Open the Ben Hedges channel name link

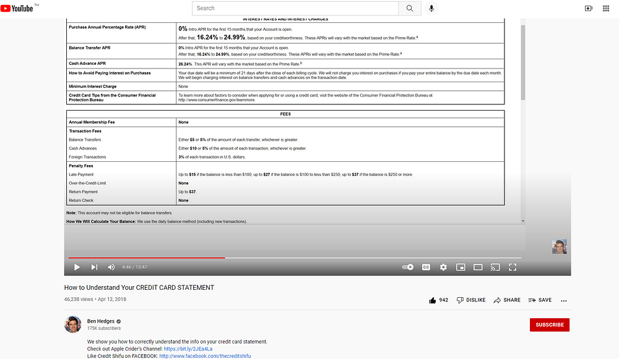[x=101, y=321]
